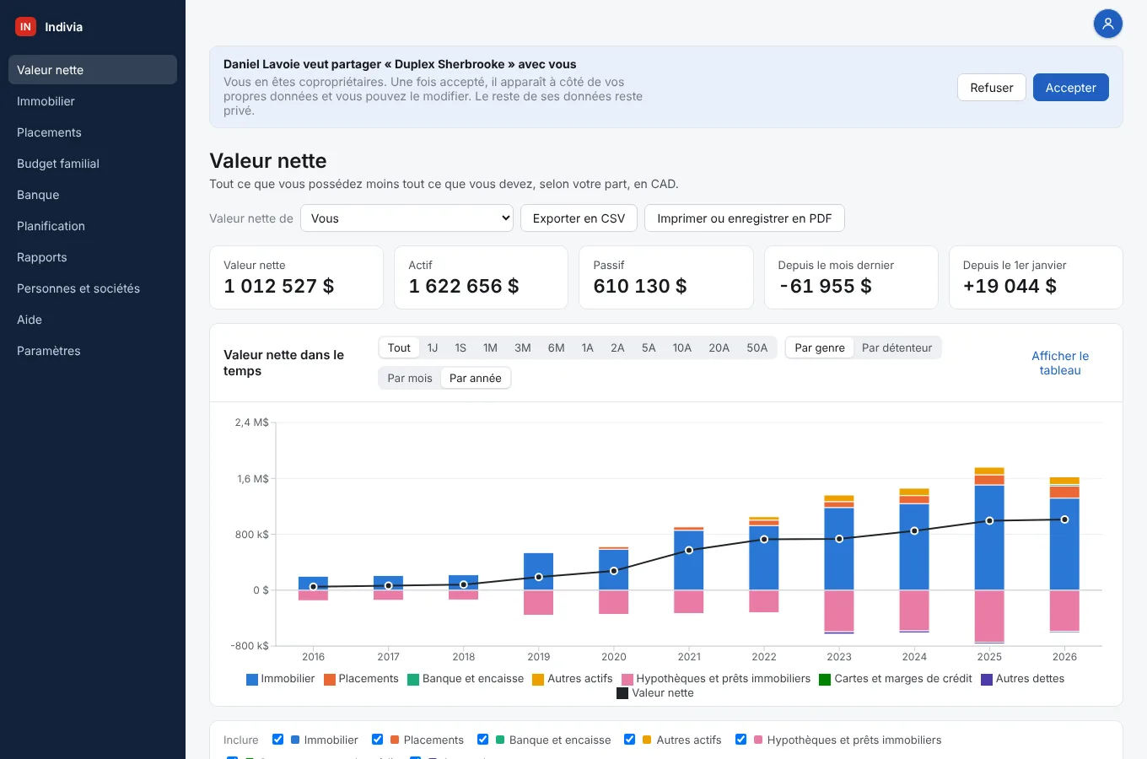The height and width of the screenshot is (759, 1147).
Task: Click the Refuser button
Action: click(x=991, y=88)
